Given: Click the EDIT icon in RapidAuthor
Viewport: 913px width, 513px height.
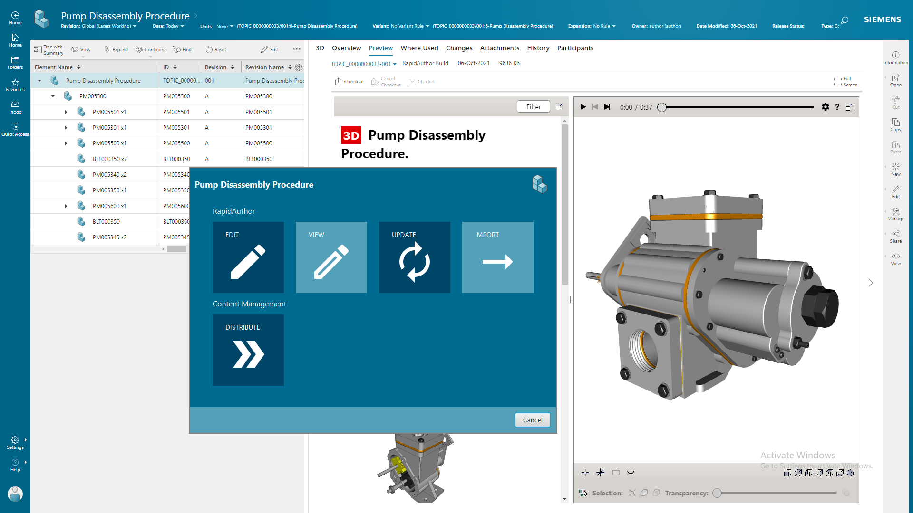Looking at the screenshot, I should [248, 257].
